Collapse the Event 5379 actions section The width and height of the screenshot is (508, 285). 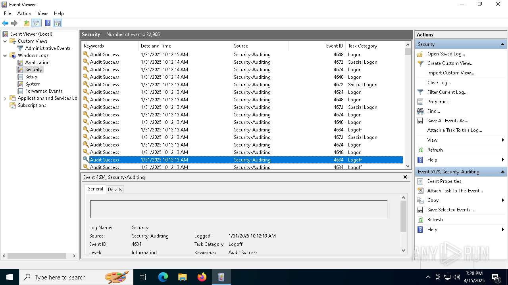click(x=502, y=172)
